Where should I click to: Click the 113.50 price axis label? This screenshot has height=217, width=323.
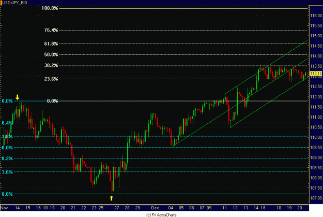[x=316, y=66]
